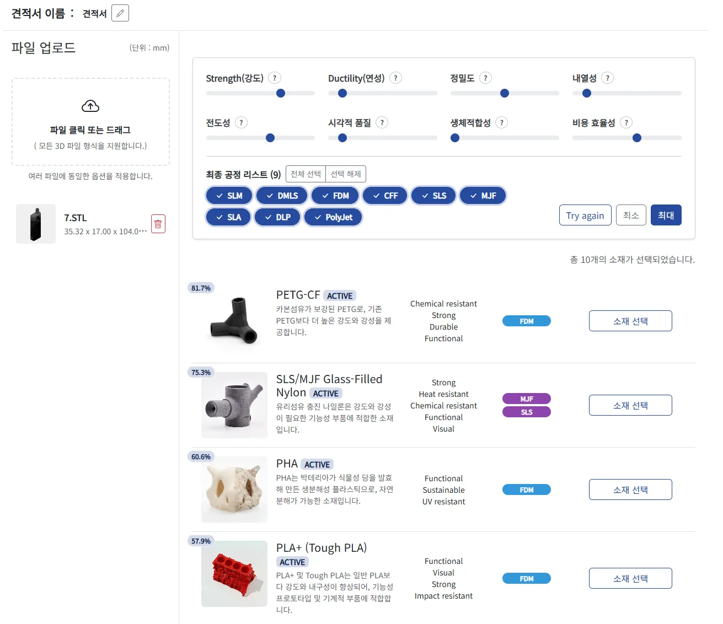The image size is (723, 624).
Task: Open help tooltip for Strength(강도)
Action: (x=275, y=78)
